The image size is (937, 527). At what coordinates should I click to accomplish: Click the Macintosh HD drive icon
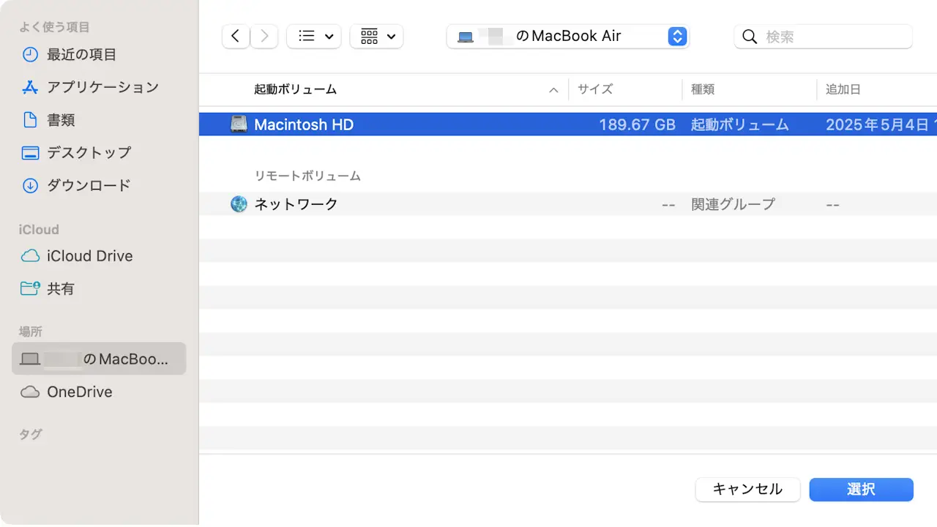(239, 124)
